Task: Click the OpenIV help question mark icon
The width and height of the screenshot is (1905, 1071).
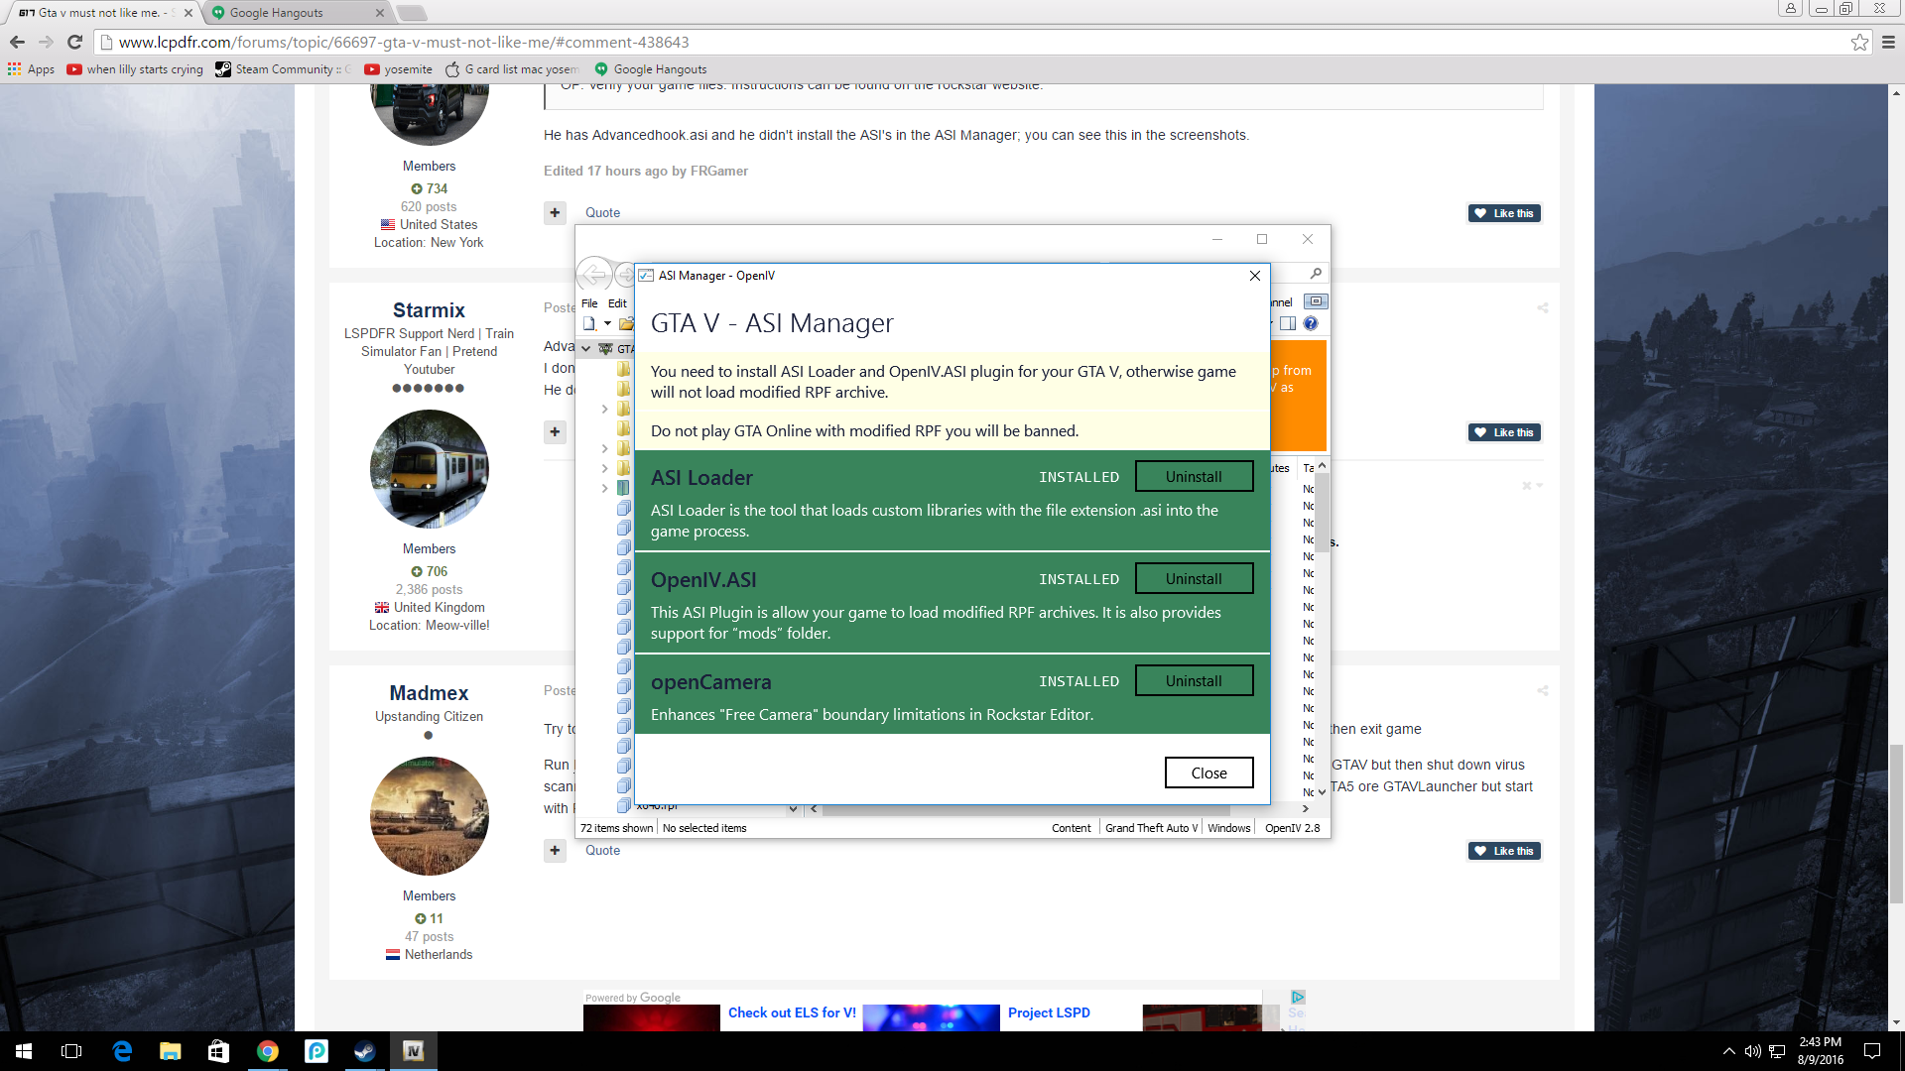Action: tap(1311, 323)
